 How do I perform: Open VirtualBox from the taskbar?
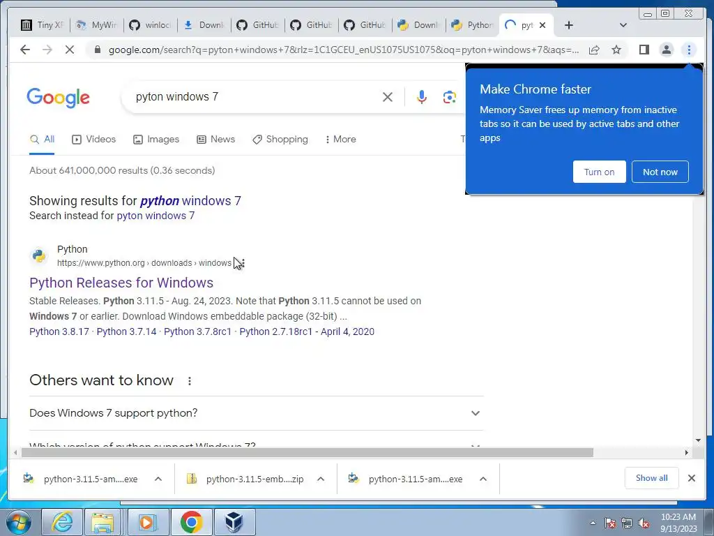pyautogui.click(x=234, y=522)
